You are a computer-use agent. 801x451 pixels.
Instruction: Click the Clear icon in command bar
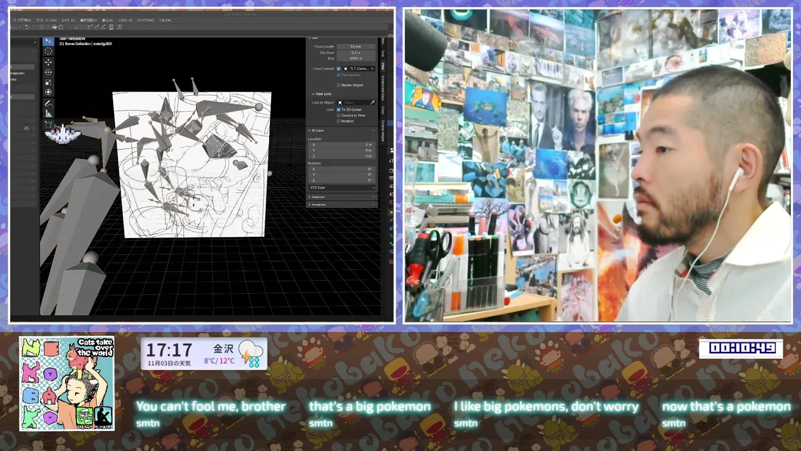[x=42, y=27]
